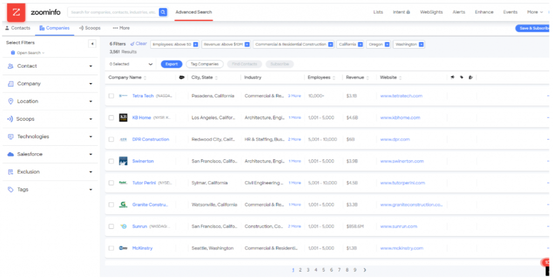Image resolution: width=553 pixels, height=278 pixels.
Task: Remove the Commercial & Residential Construction filter
Action: point(331,44)
